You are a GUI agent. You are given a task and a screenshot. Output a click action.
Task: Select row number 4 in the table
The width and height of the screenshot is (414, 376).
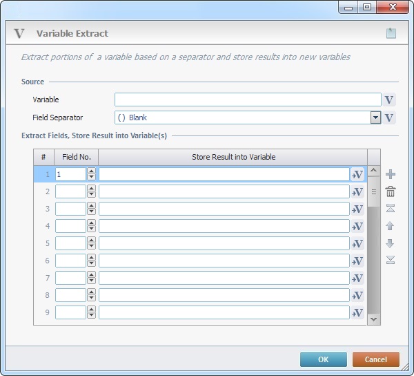pos(43,226)
